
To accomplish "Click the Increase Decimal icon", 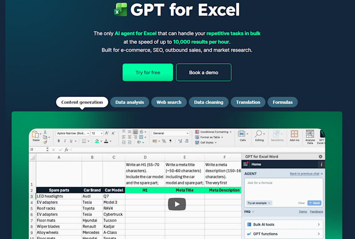I will pos(180,141).
